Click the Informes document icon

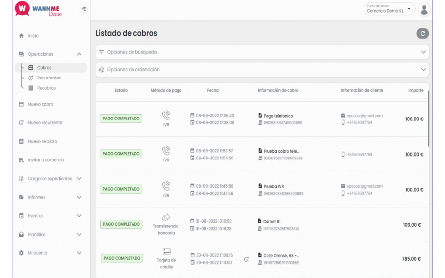(21, 197)
